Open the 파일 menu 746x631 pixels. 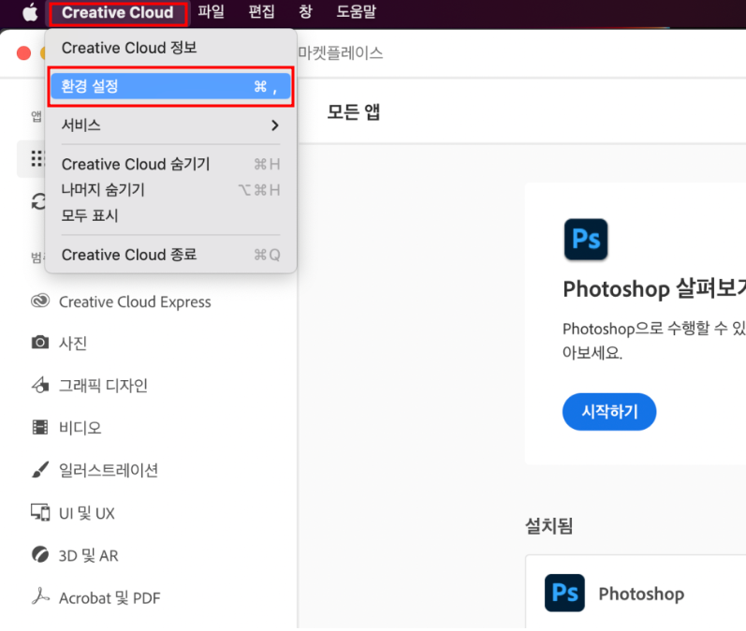click(212, 11)
